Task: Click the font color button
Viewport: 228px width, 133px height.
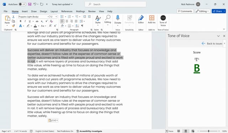Action: (x=35, y=26)
